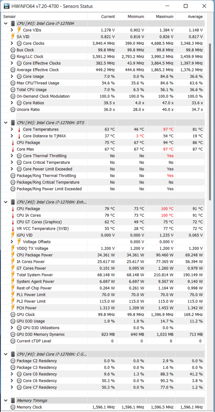Click the Ring/LLC Clock gauge icon
The height and width of the screenshot is (412, 215).
(13, 56)
